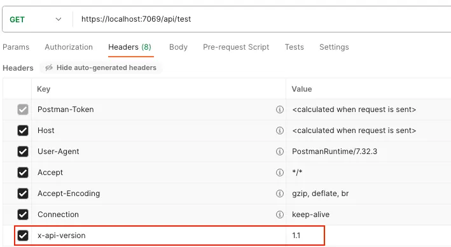
Task: Switch to the Params tab
Action: coord(16,47)
